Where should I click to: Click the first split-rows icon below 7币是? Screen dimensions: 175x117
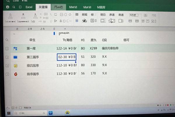pos(130,21)
